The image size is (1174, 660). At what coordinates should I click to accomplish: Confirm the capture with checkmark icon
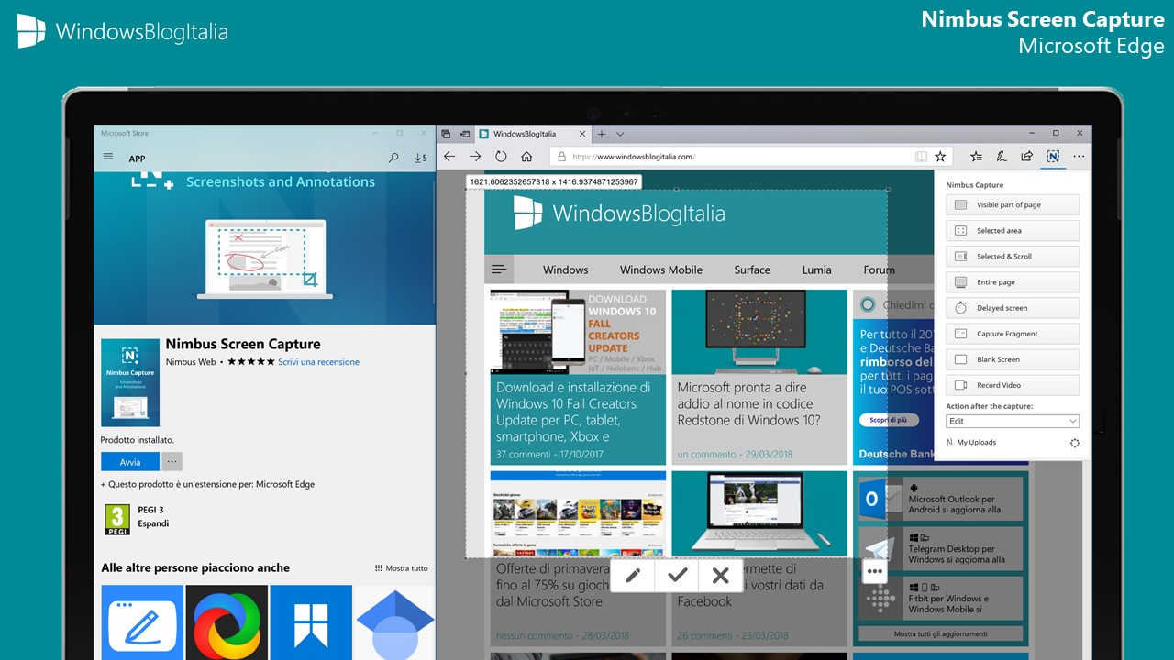[x=677, y=575]
